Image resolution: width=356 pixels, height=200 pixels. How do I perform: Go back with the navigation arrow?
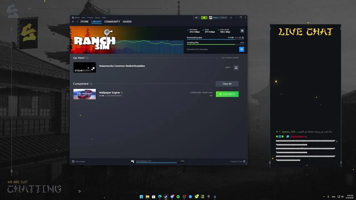click(x=73, y=22)
